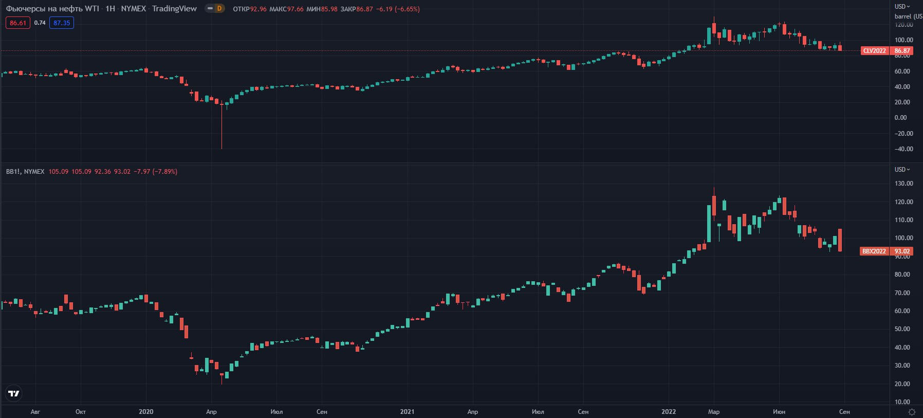The image size is (923, 418).
Task: Click the 30.00 level on price scale
Action: (x=902, y=366)
